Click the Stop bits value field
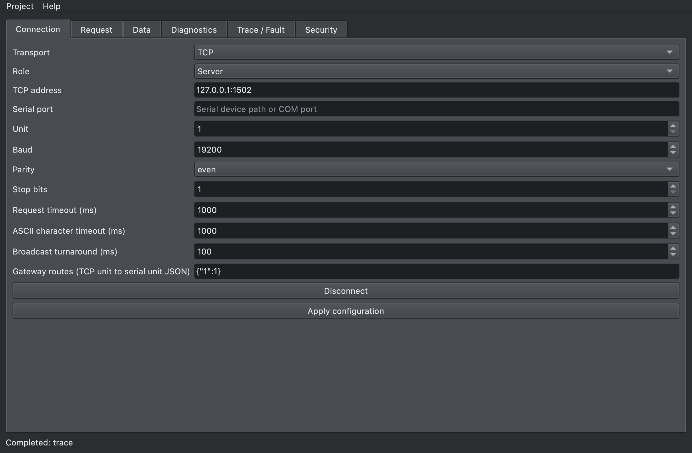 (x=431, y=189)
